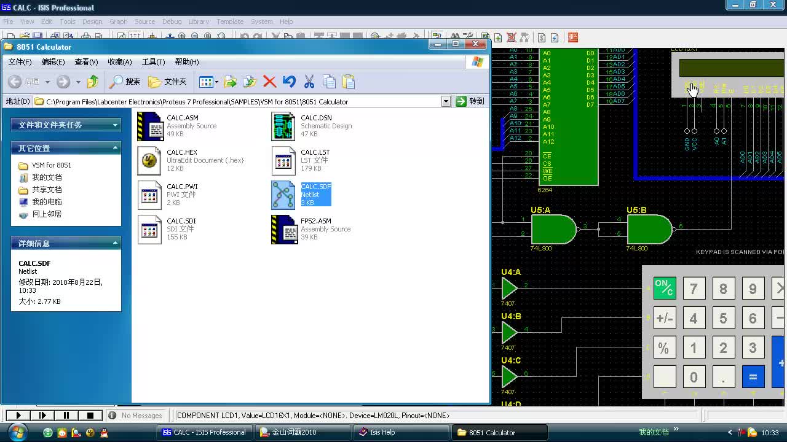The width and height of the screenshot is (787, 442).
Task: Collapse the 详细信息 panel
Action: 115,243
